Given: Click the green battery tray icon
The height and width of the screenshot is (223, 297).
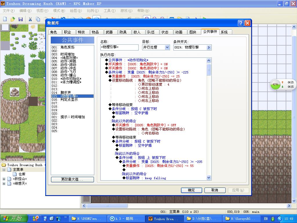Looking at the screenshot, I should (273, 219).
